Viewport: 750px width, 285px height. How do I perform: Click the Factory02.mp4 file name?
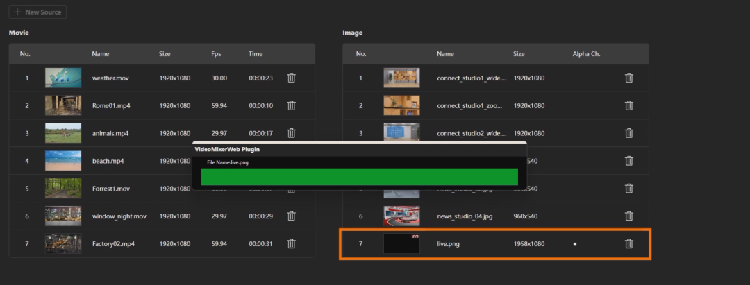pyautogui.click(x=113, y=244)
